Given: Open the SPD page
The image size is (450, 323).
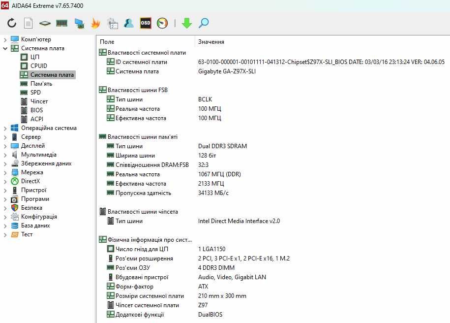Looking at the screenshot, I should pyautogui.click(x=35, y=93).
